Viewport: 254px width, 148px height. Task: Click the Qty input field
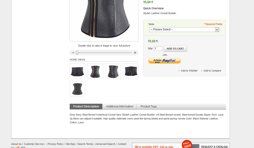coord(158,49)
